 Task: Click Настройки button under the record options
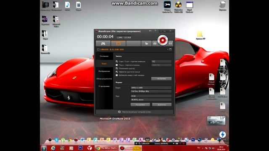(x=161, y=78)
